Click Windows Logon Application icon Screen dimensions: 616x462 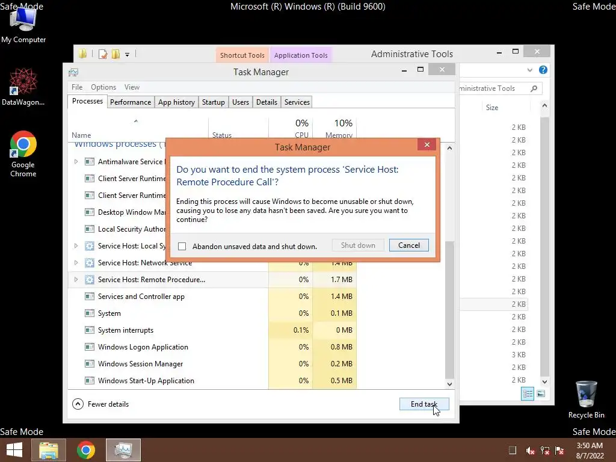click(x=90, y=347)
